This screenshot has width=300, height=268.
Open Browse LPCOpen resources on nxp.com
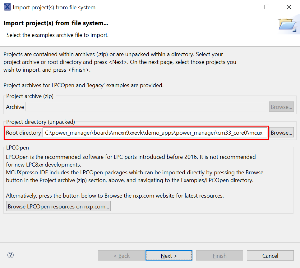click(x=59, y=207)
